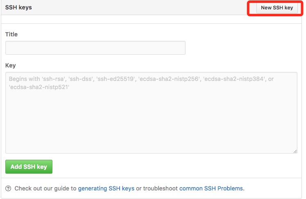Click the 'ssh-ed25519' placeholder hint text
This screenshot has width=306, height=199.
click(x=116, y=79)
